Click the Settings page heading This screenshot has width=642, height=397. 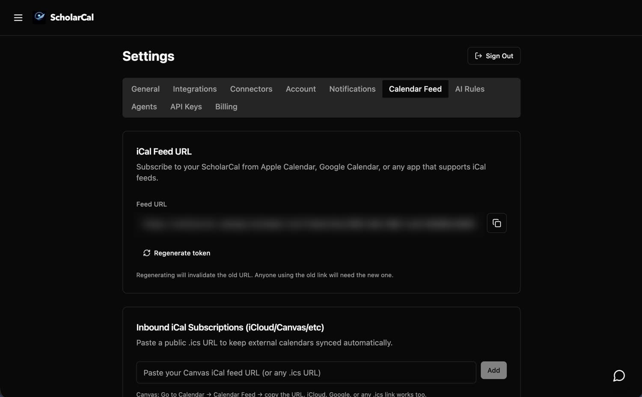pyautogui.click(x=148, y=56)
